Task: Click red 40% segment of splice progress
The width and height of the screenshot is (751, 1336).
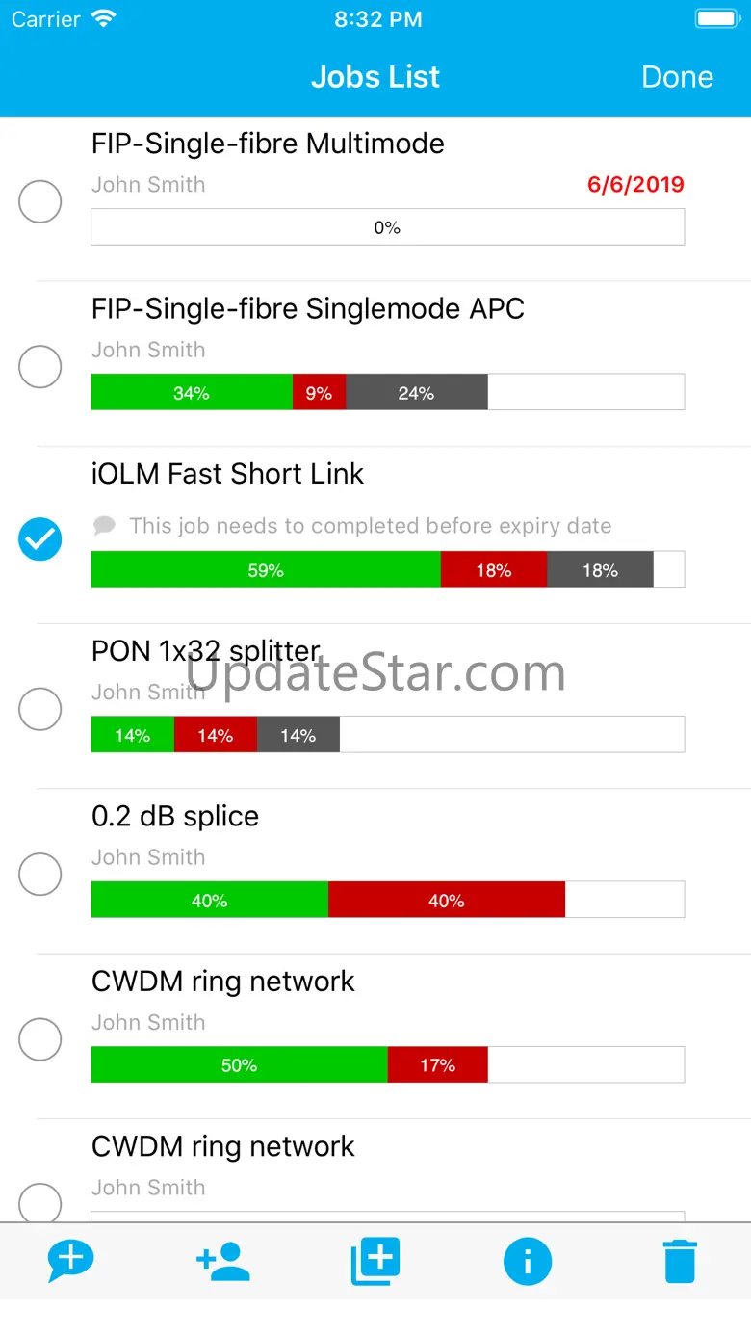Action: click(446, 900)
